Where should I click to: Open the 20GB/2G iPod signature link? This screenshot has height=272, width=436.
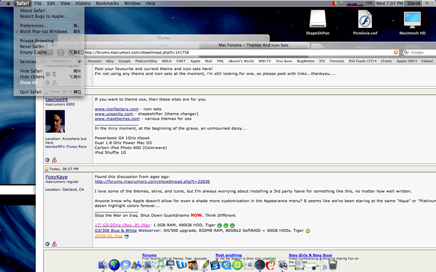pos(108,236)
